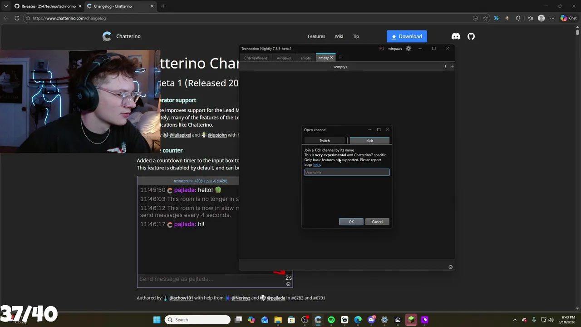Focus the Username input field
This screenshot has width=581, height=327.
347,173
